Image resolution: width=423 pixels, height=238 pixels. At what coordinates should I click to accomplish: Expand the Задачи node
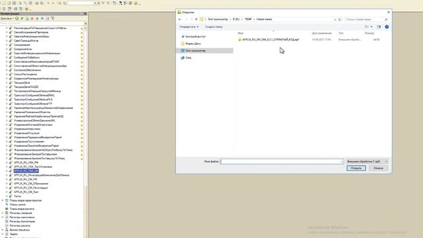point(3,234)
